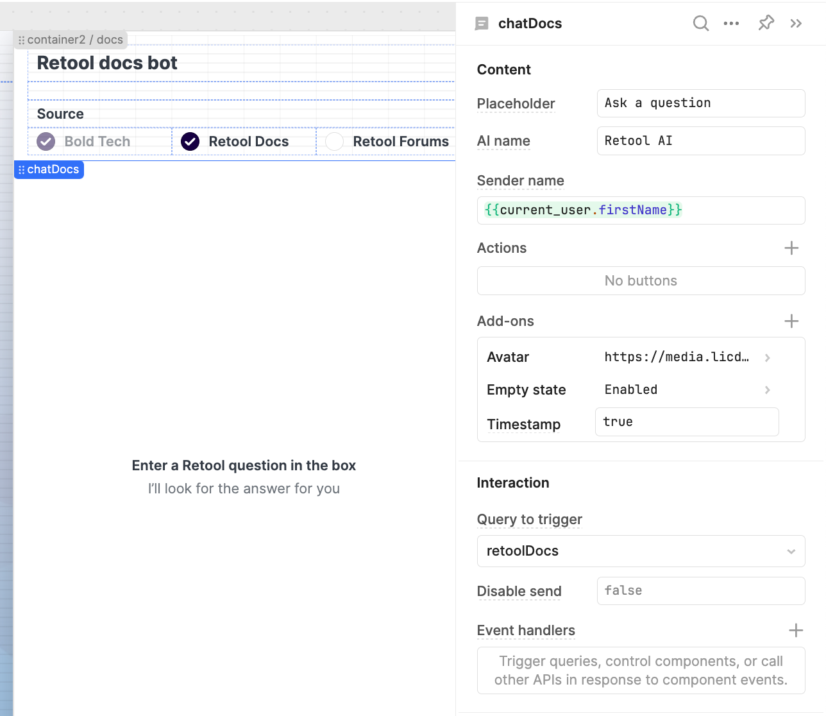Image resolution: width=826 pixels, height=716 pixels.
Task: Click the container2 / docs drag handle
Action: click(21, 40)
